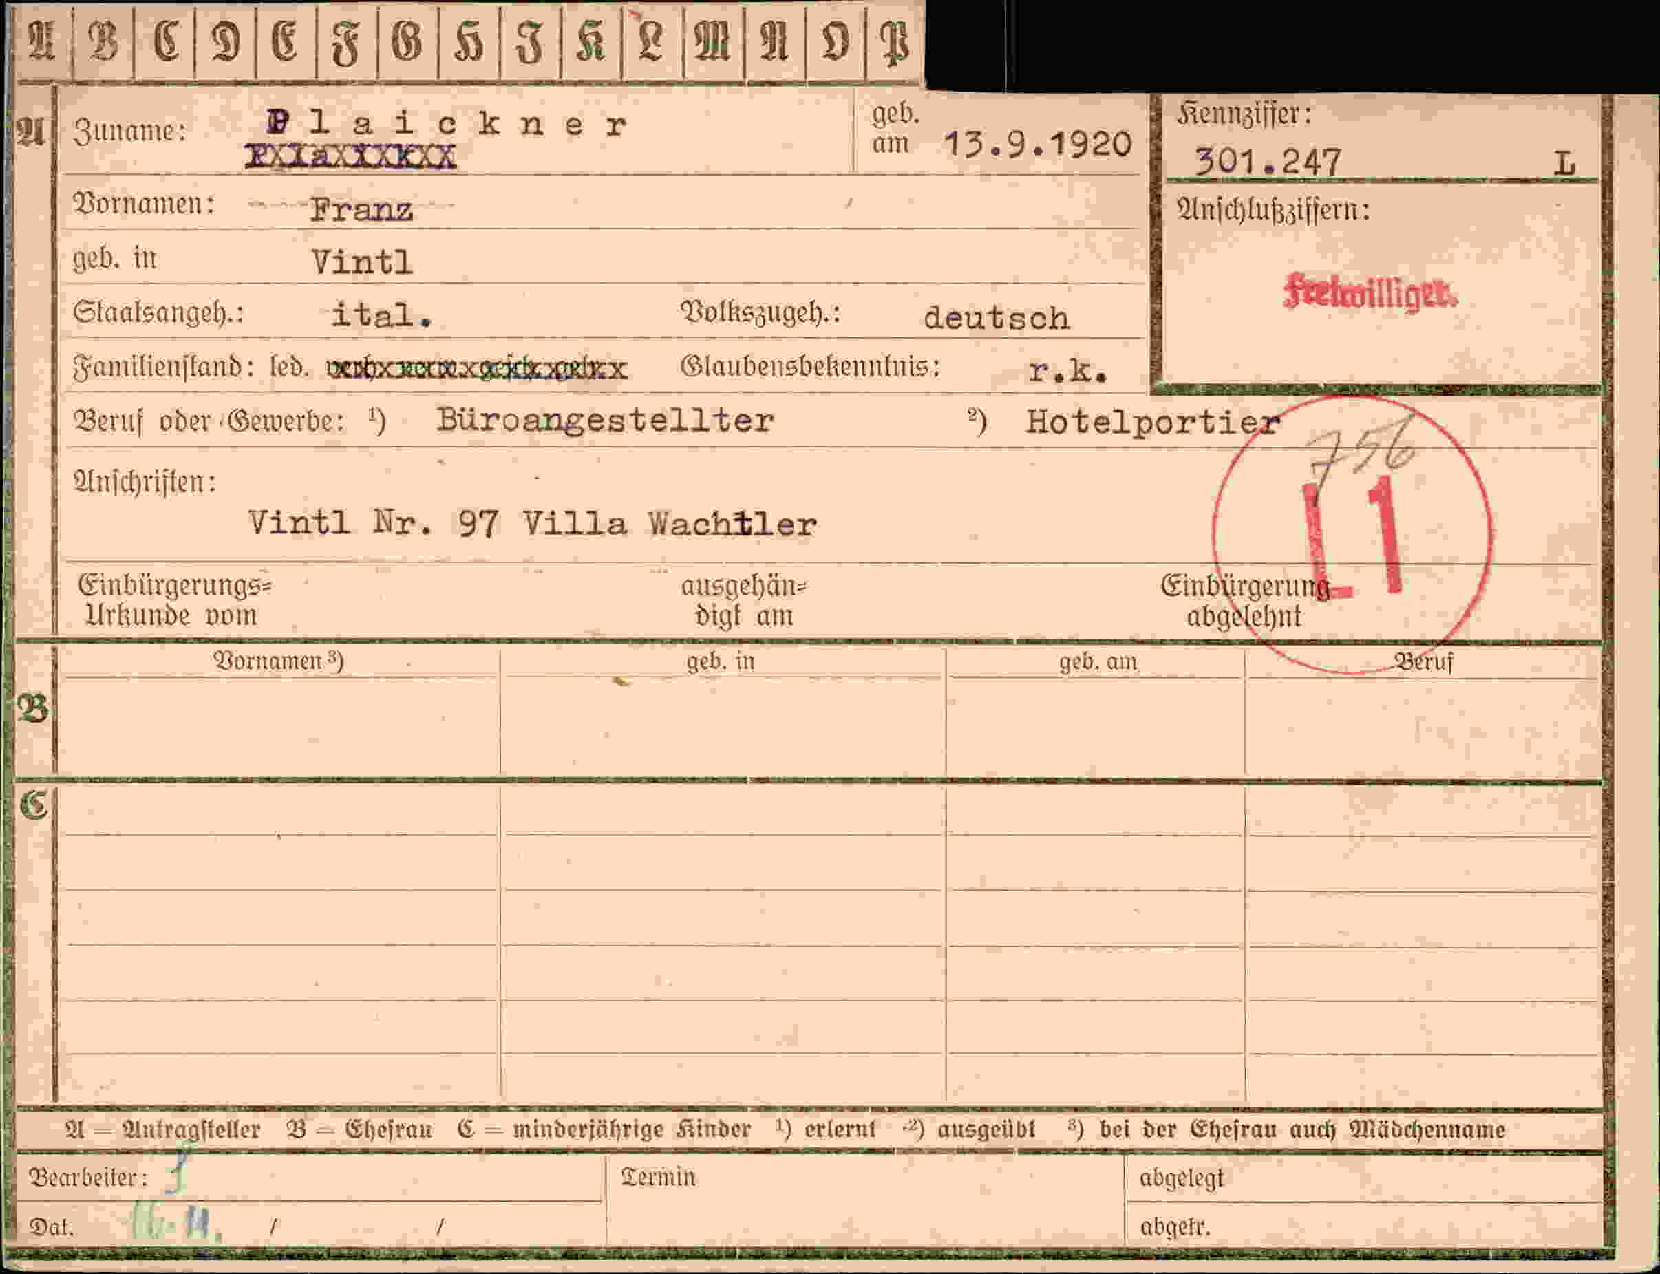
Task: Click the "ausgehändigt am" label
Action: click(x=744, y=602)
